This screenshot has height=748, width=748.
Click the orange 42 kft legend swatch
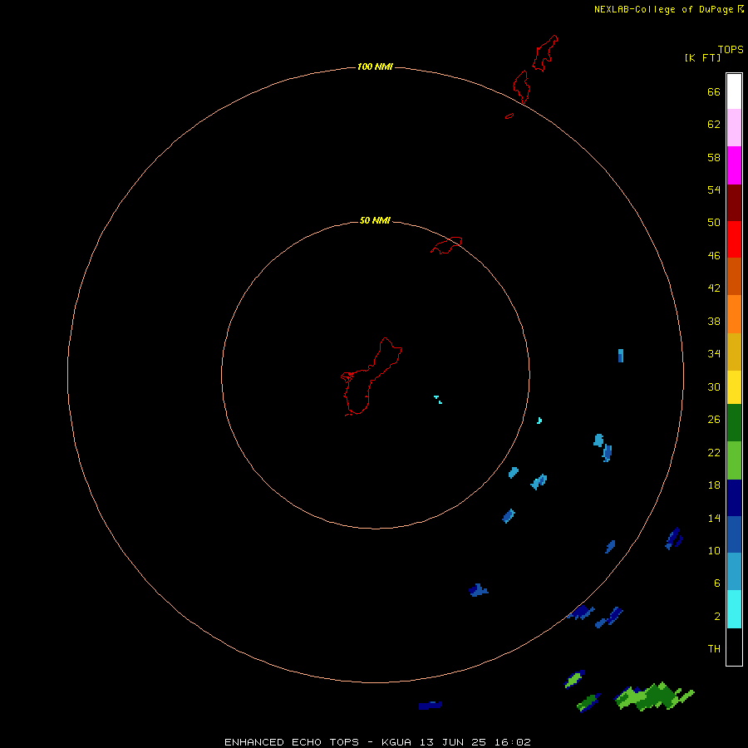coord(734,314)
